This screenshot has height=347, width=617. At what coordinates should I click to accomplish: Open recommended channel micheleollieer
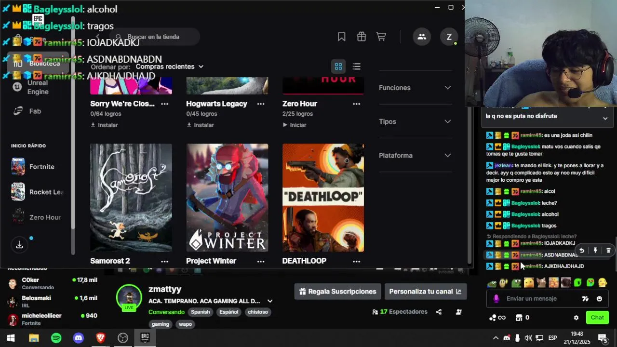[x=52, y=319]
